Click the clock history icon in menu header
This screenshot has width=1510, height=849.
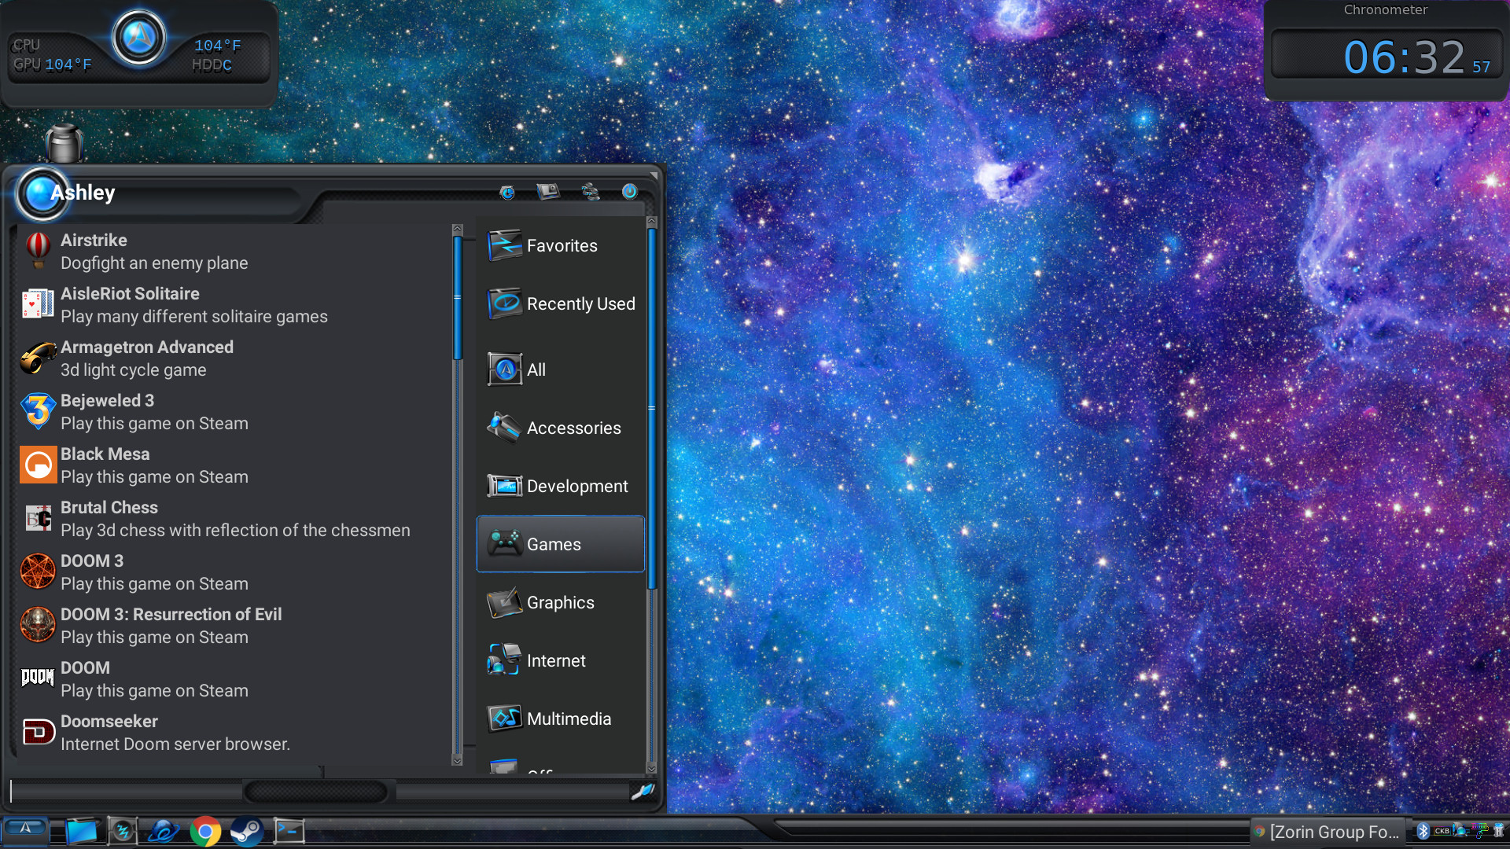coord(507,192)
